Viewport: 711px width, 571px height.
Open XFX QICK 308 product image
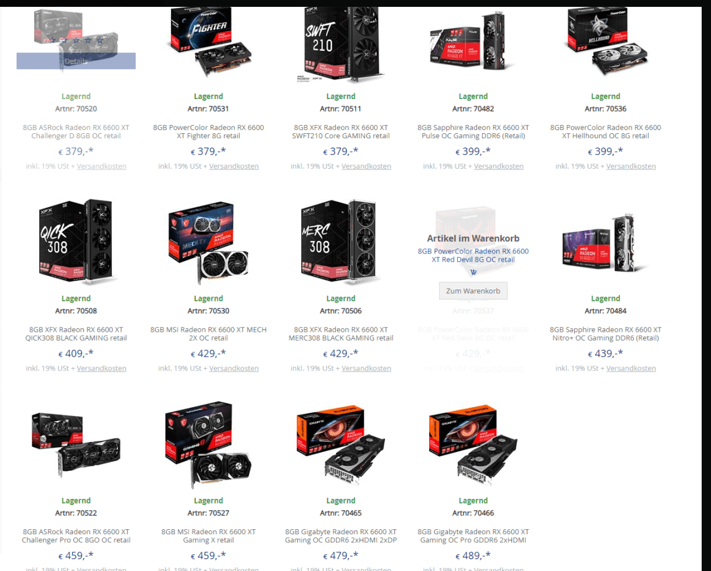(x=76, y=242)
